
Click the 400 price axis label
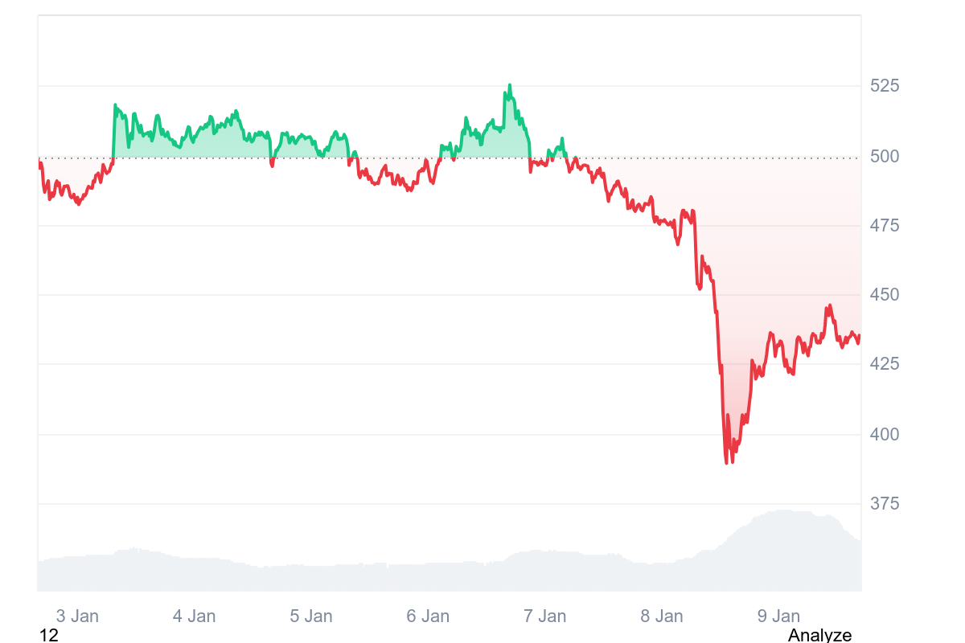tap(885, 434)
